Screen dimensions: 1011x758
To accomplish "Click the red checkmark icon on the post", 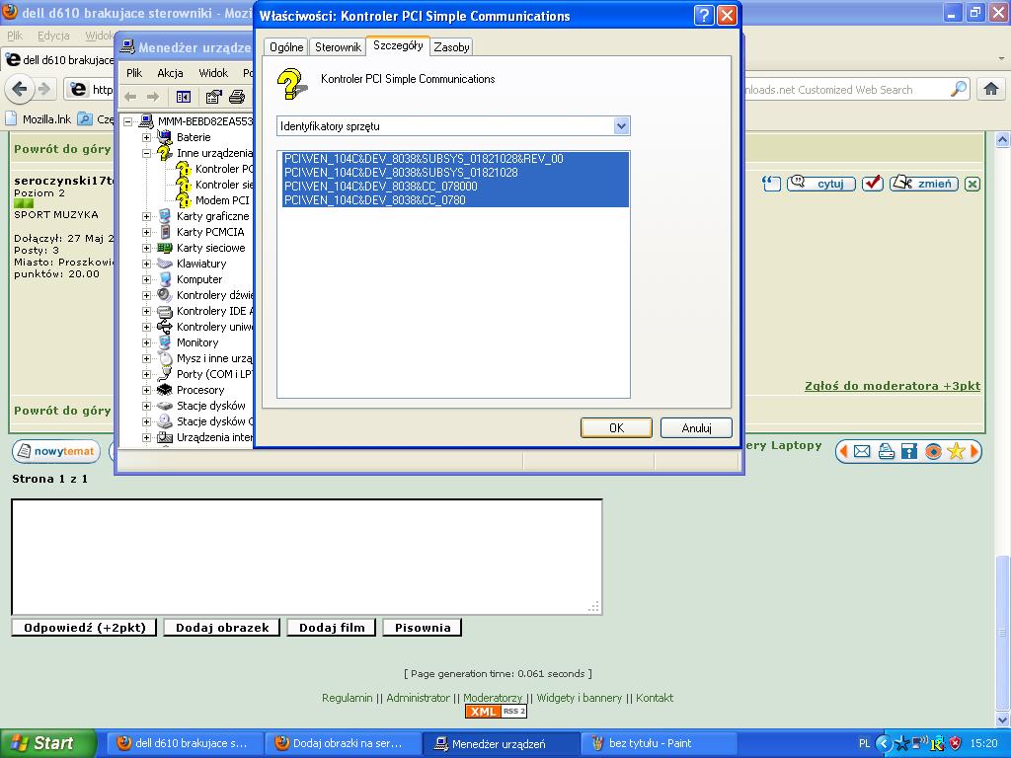I will [873, 184].
